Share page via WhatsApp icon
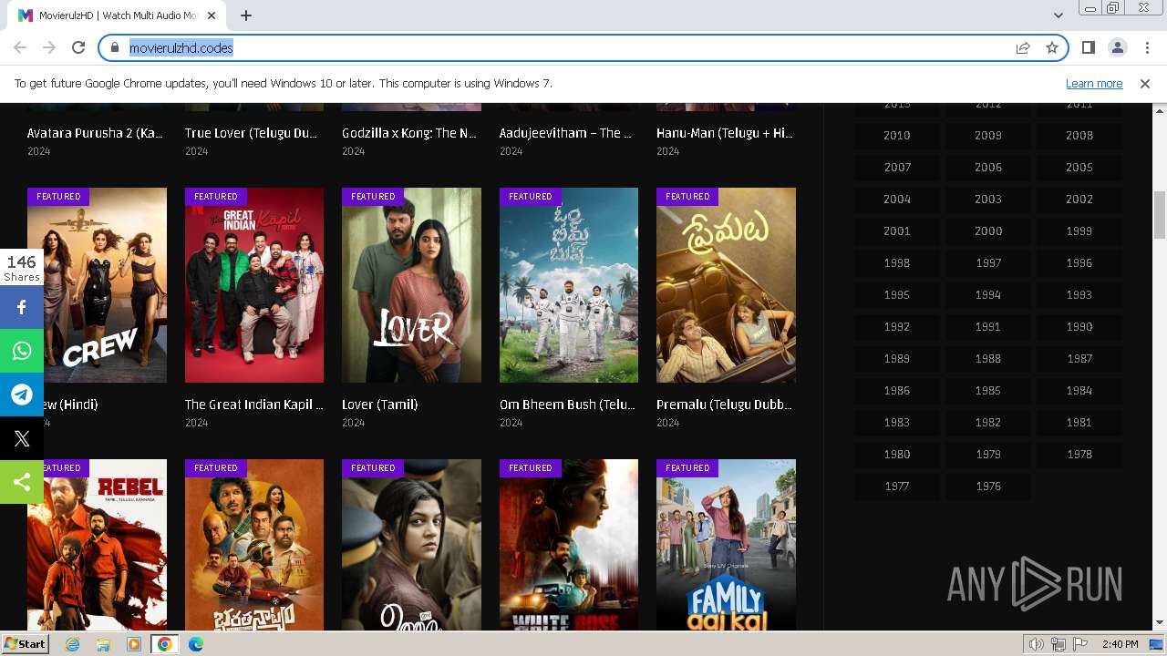Viewport: 1167px width, 656px height. 22,351
